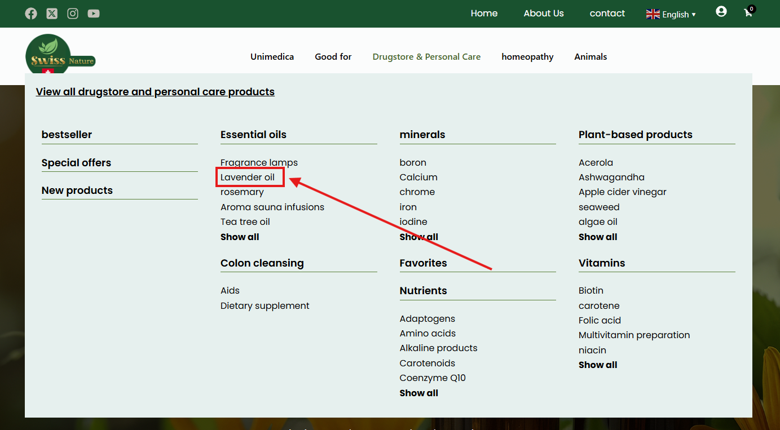Select iodine
This screenshot has height=430, width=780.
(413, 221)
